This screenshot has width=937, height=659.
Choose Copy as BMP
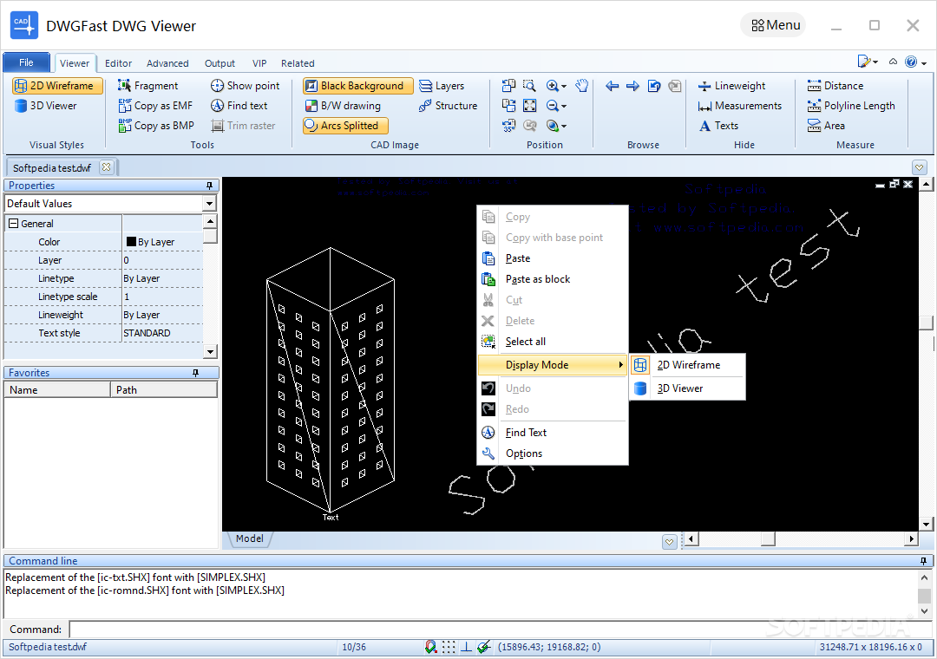156,126
